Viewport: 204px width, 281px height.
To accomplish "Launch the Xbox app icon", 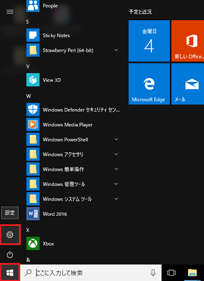I will (33, 243).
